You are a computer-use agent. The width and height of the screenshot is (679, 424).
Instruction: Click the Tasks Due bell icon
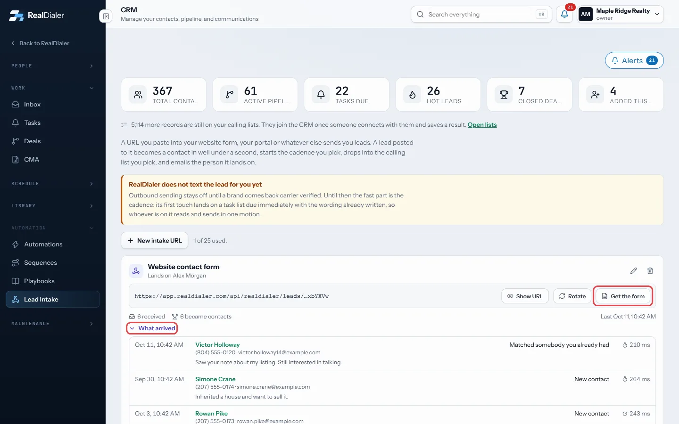tap(321, 95)
